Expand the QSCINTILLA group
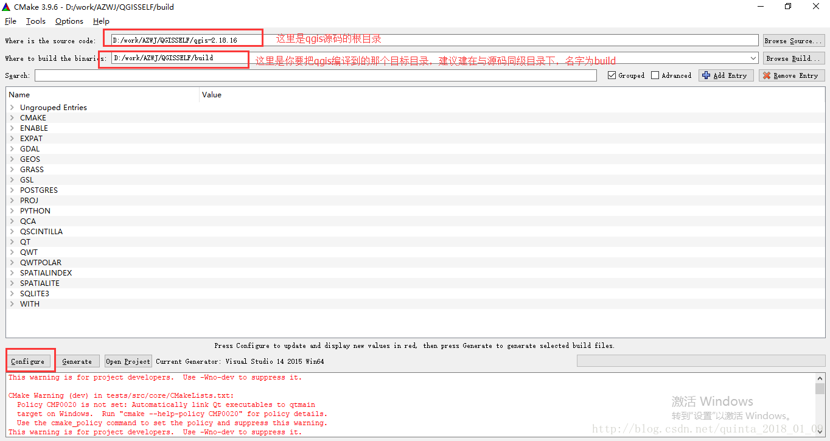 coord(12,232)
